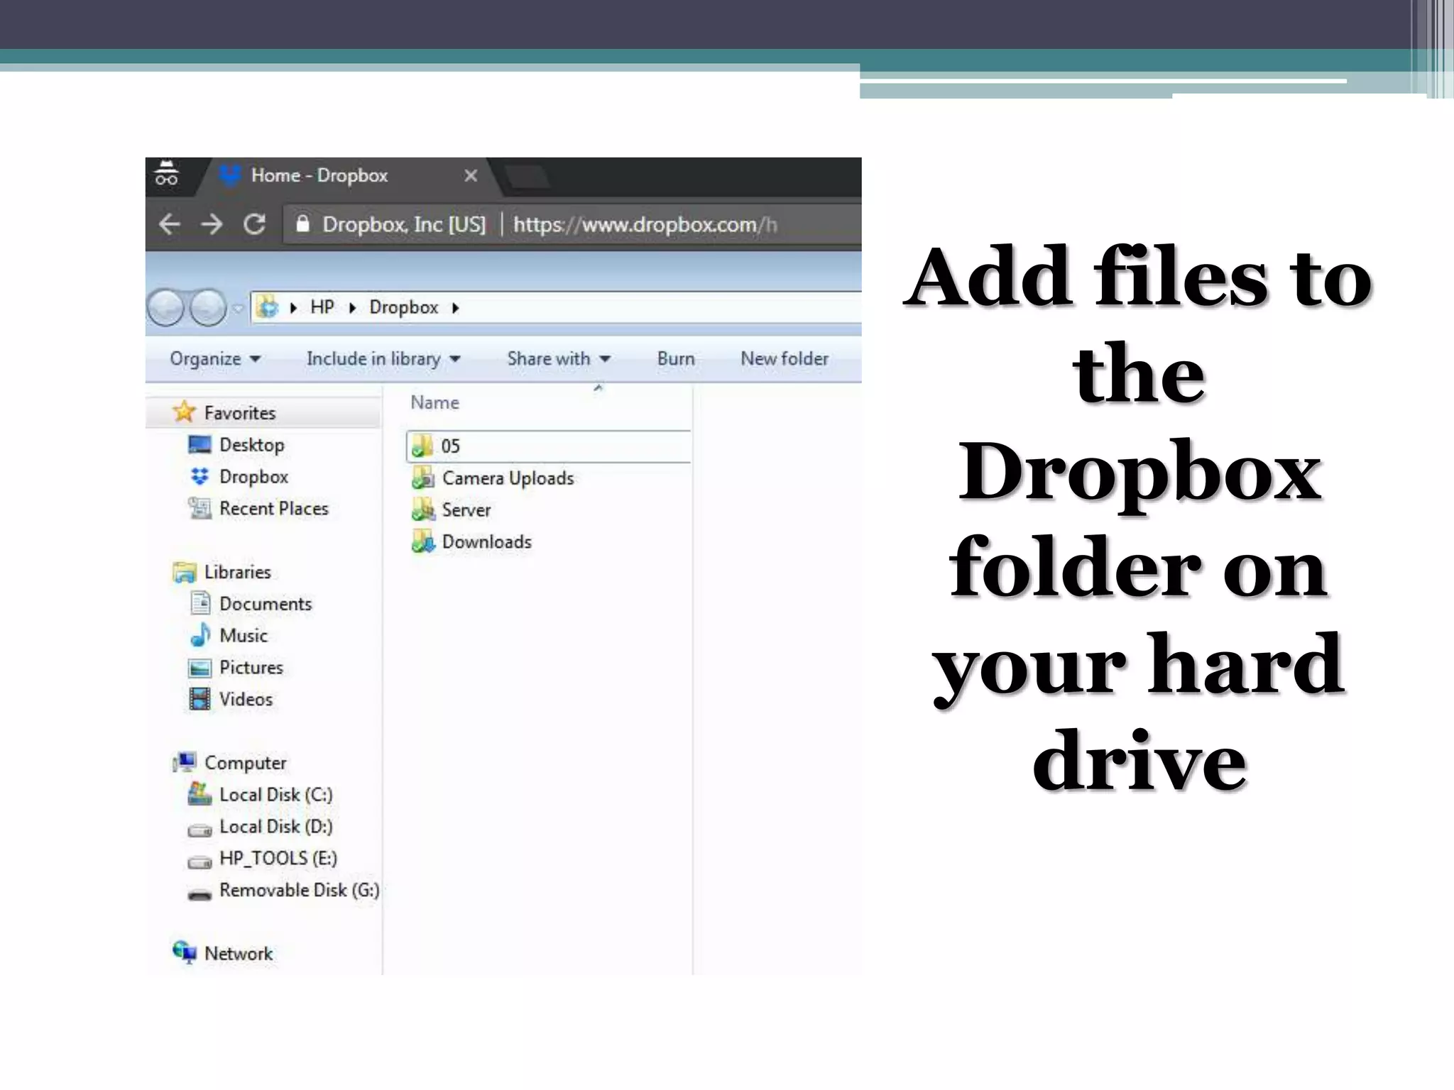Viewport: 1454px width, 1090px height.
Task: Open Removable Disk (G:)
Action: [299, 891]
